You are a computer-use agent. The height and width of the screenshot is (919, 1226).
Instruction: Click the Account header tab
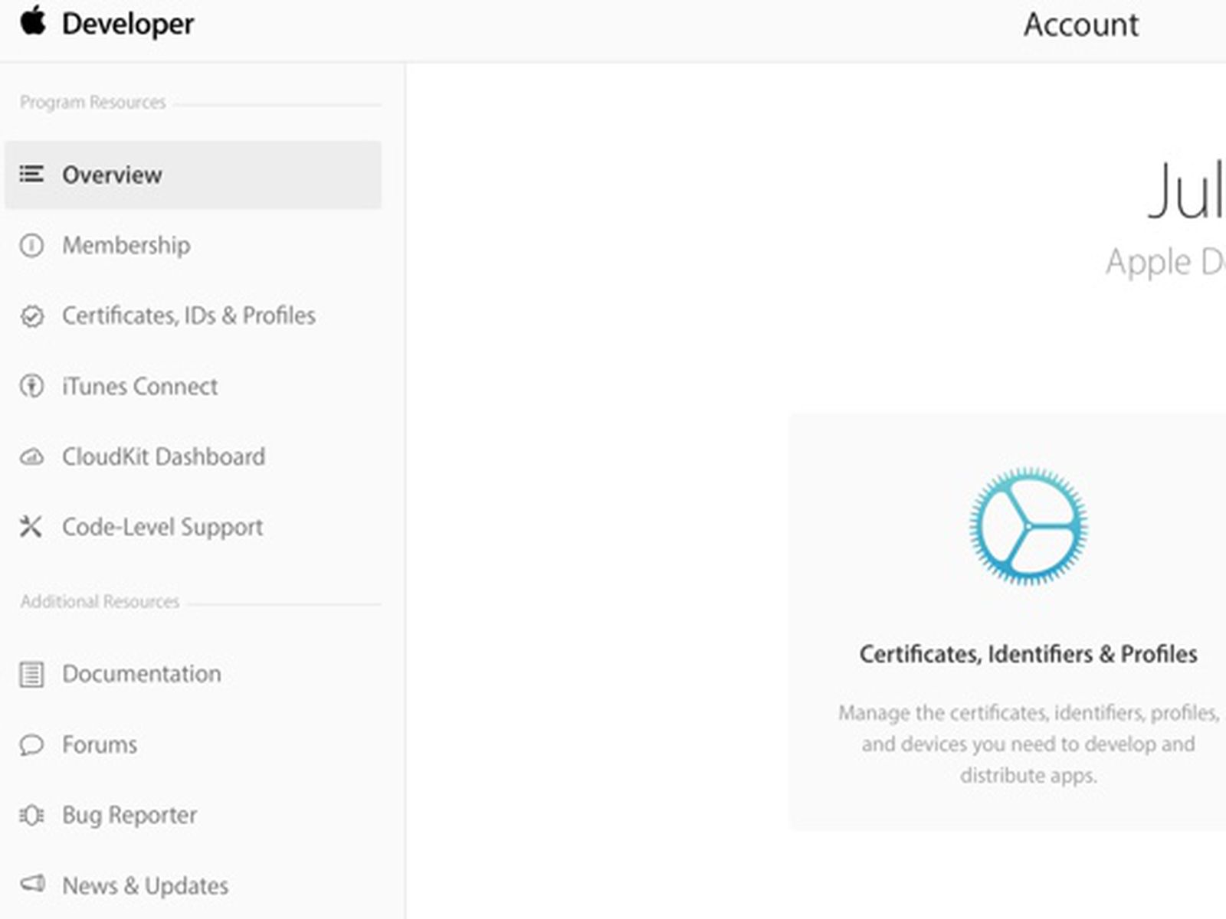pyautogui.click(x=1081, y=25)
